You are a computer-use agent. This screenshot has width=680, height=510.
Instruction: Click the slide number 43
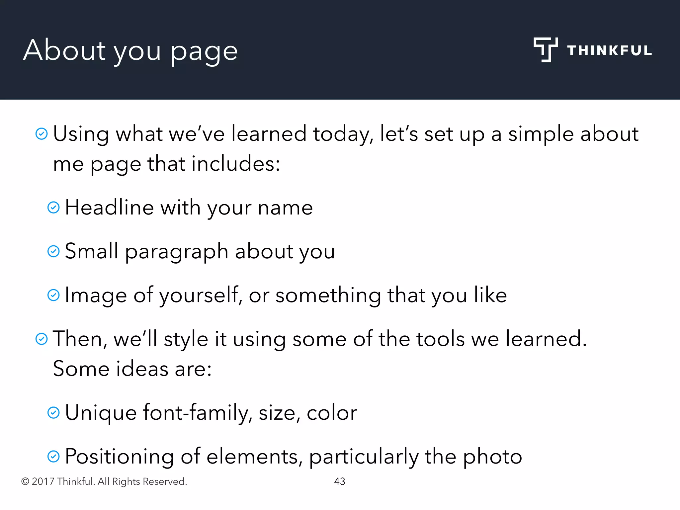pos(340,481)
